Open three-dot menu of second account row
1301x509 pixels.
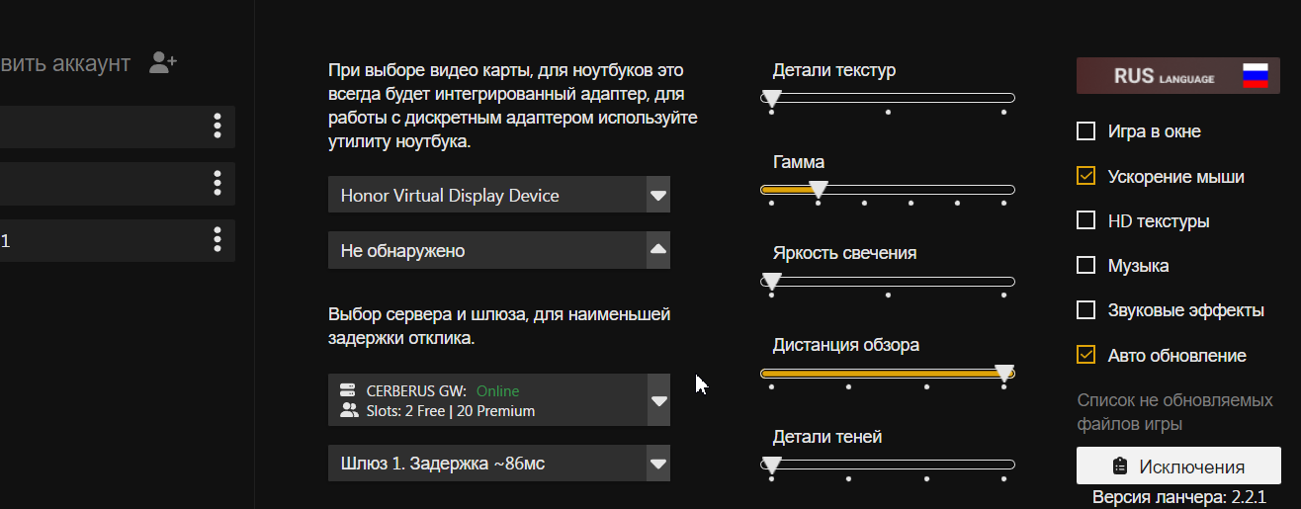(217, 183)
